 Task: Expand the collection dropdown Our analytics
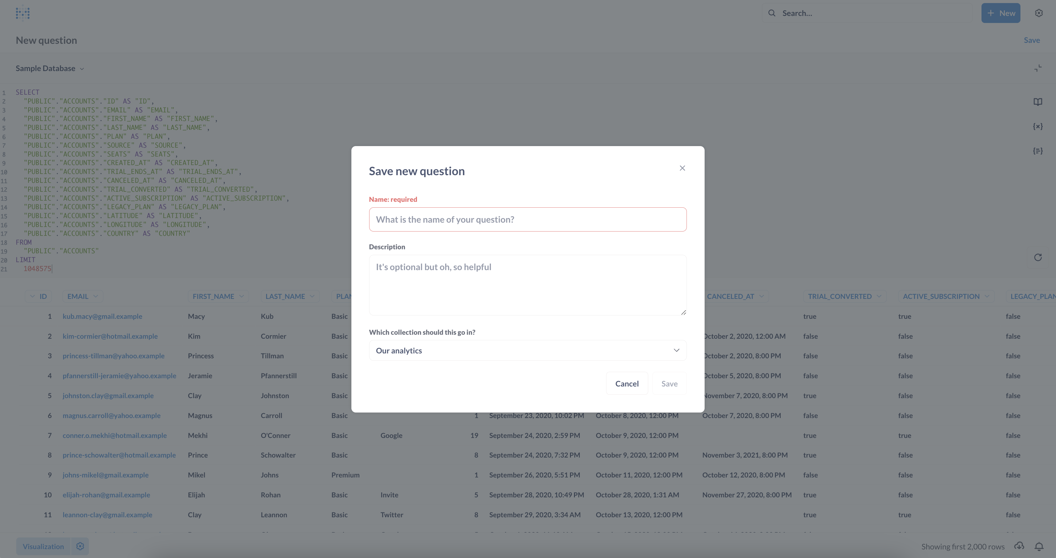[x=528, y=350]
